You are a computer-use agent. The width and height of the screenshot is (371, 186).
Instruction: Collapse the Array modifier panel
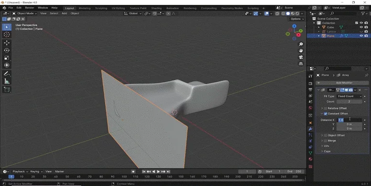(318, 90)
